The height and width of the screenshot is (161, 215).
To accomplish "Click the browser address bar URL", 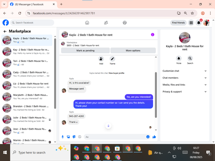I will coord(64,13).
